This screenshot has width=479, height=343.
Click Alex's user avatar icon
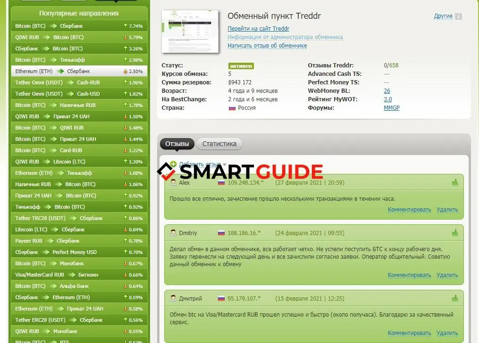pyautogui.click(x=173, y=182)
